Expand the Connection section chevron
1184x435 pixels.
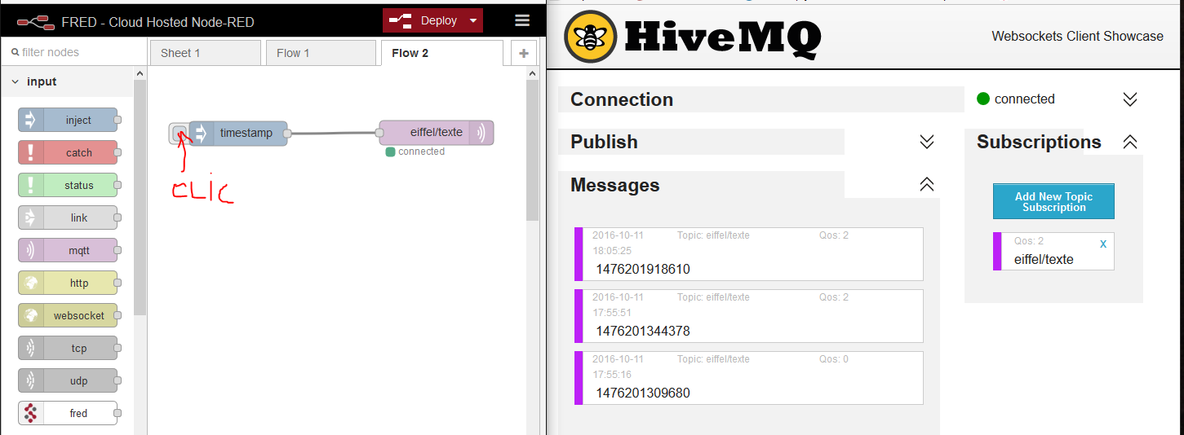(1130, 99)
